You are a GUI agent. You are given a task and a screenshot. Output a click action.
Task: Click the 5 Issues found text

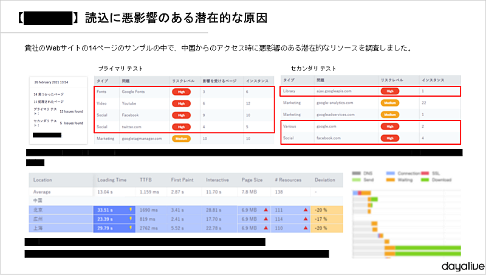click(x=72, y=123)
